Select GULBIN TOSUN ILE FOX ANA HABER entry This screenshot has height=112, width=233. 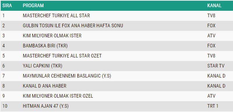(73, 26)
